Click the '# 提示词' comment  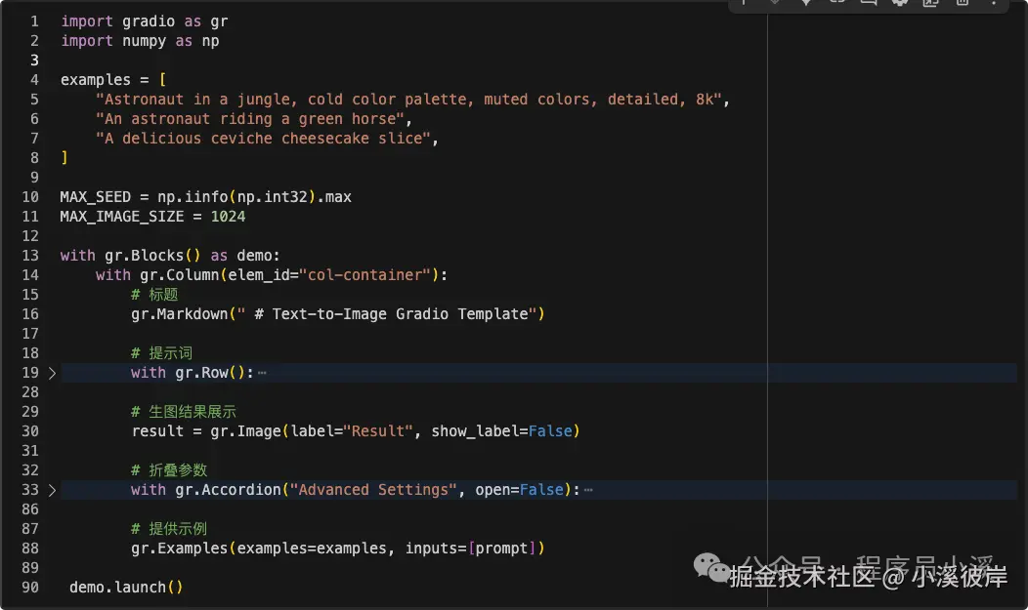162,353
